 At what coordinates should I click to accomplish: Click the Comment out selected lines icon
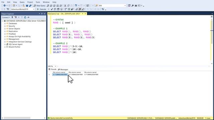[88, 9]
